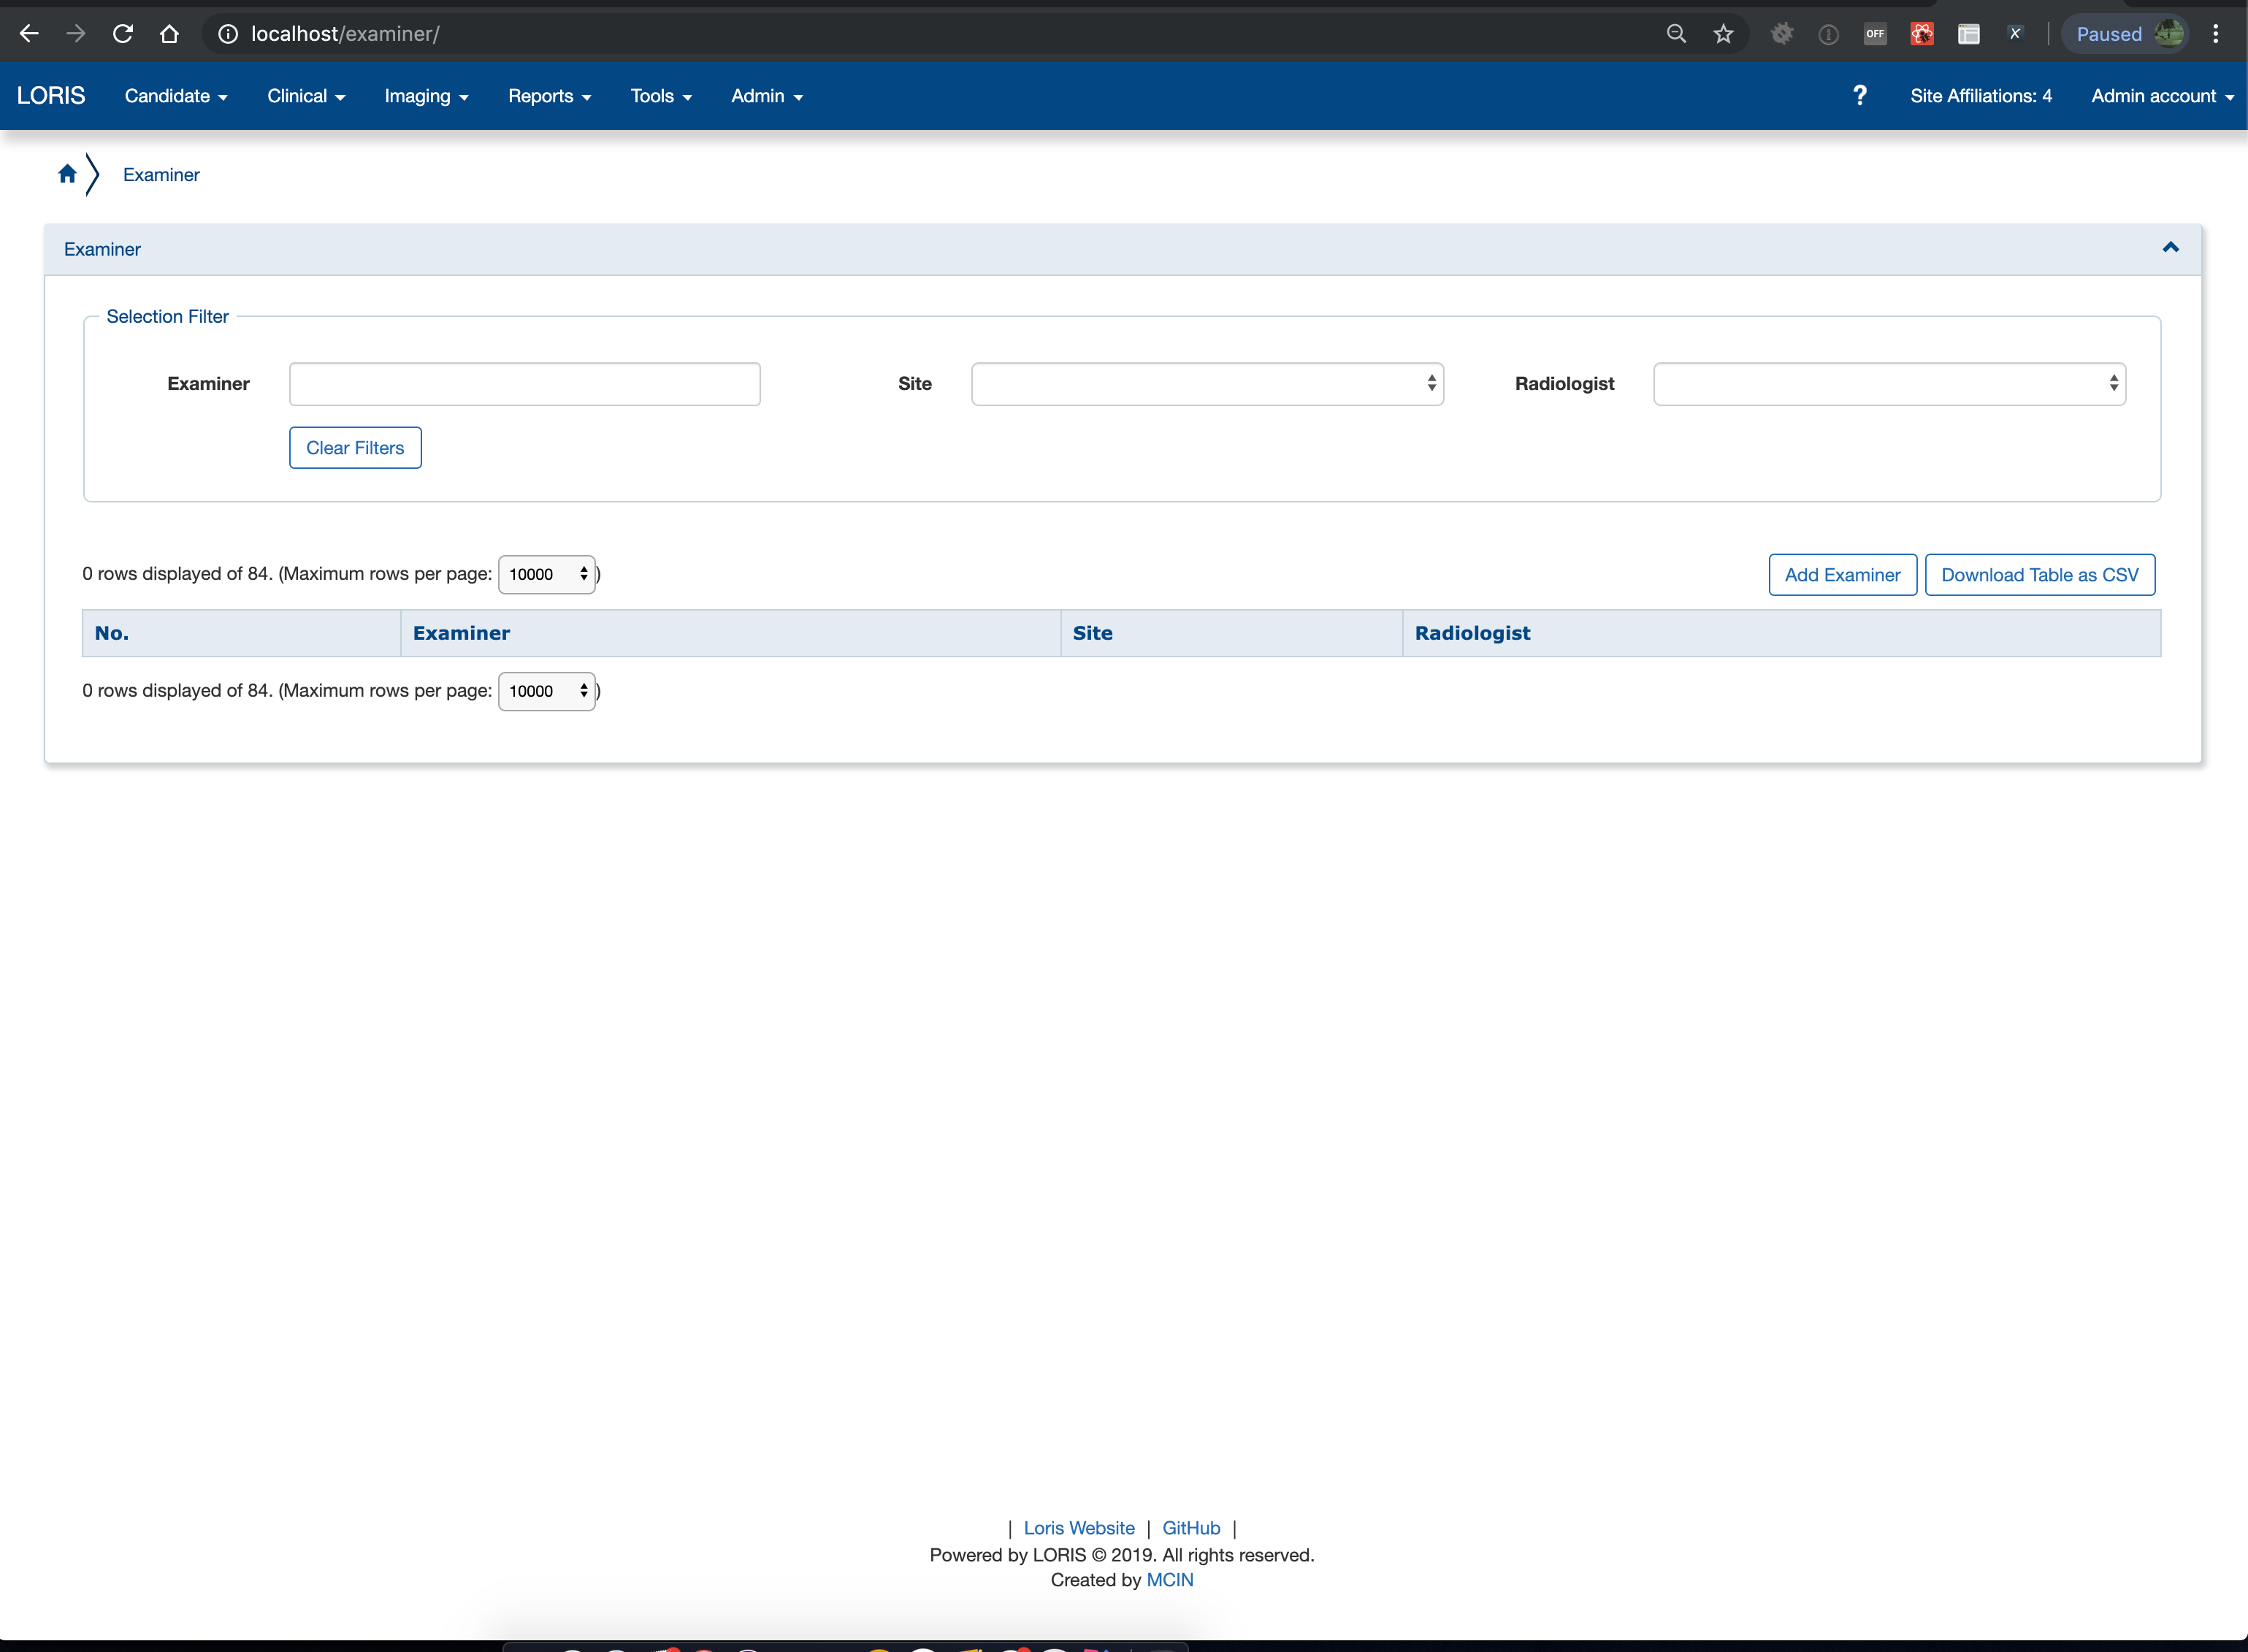Viewport: 2248px width, 1652px height.
Task: View site information in the address bar
Action: pyautogui.click(x=229, y=33)
